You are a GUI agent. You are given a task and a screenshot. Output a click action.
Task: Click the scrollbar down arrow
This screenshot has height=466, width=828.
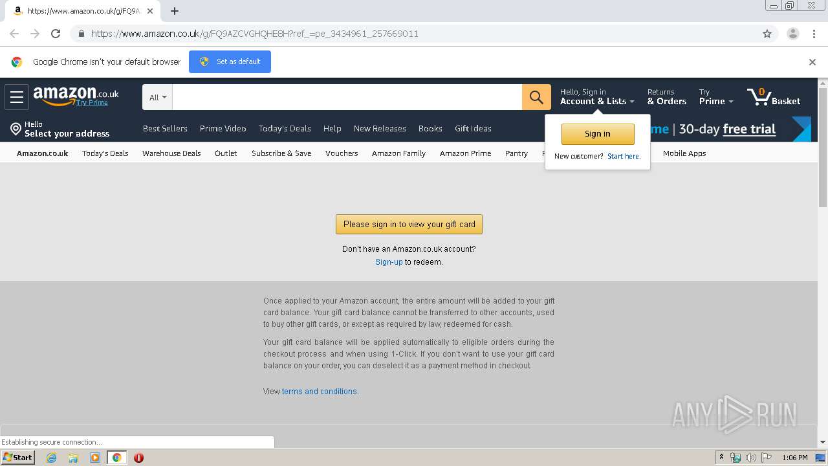(x=823, y=442)
